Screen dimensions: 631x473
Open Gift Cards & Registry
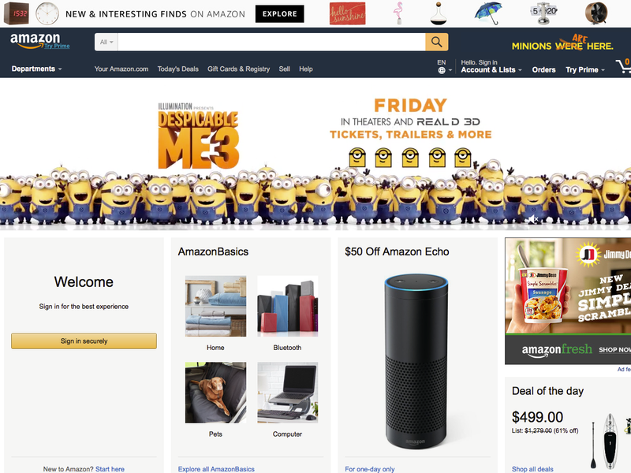tap(239, 69)
